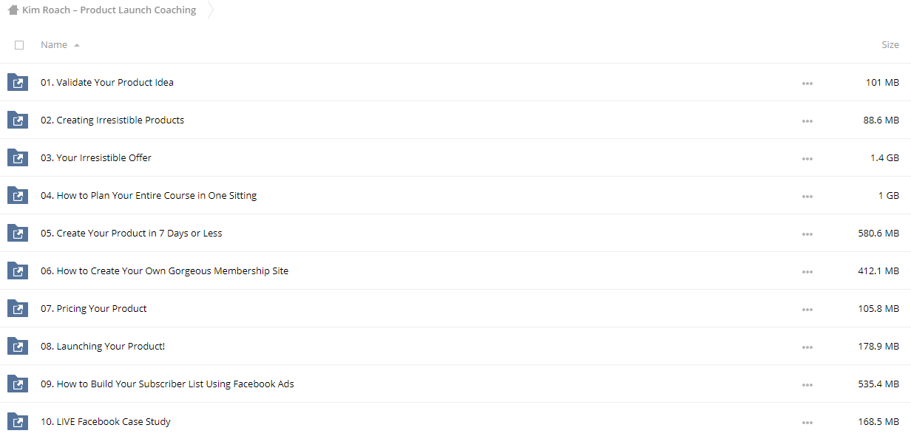Show actions menu for 05. Create Your Product

point(807,234)
